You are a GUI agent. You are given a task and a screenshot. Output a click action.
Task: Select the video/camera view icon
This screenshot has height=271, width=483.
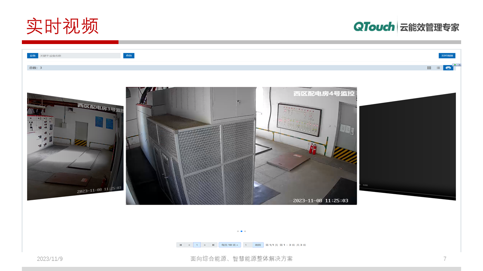(449, 68)
